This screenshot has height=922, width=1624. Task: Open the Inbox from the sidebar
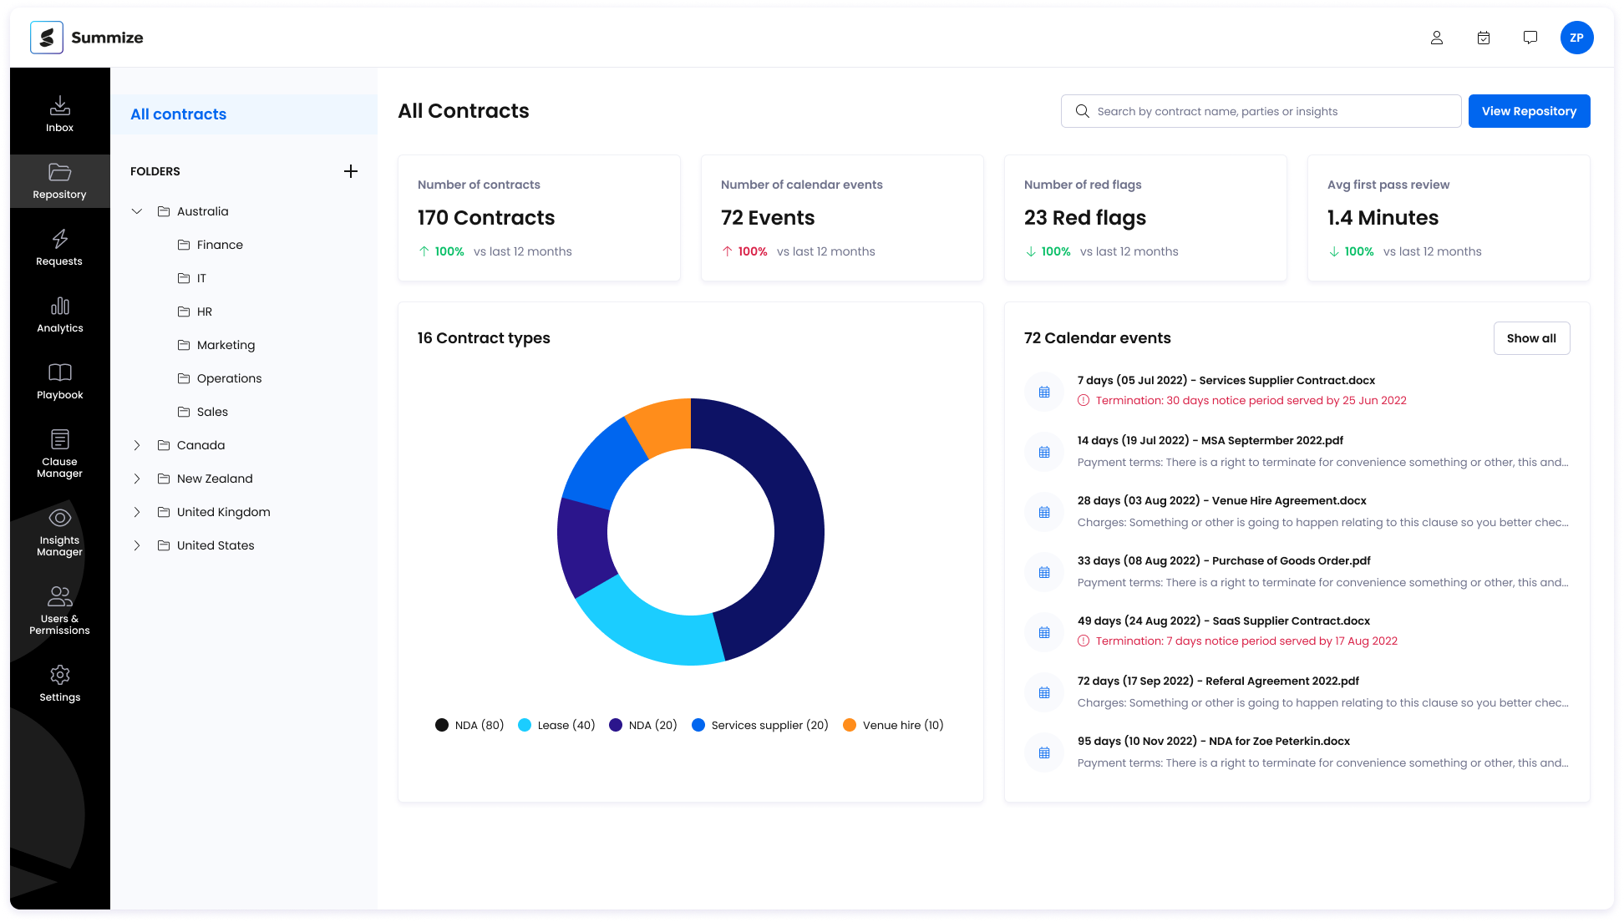coord(59,114)
